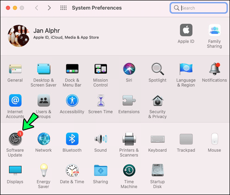
Task: Go back with the left chevron
Action: [36, 8]
